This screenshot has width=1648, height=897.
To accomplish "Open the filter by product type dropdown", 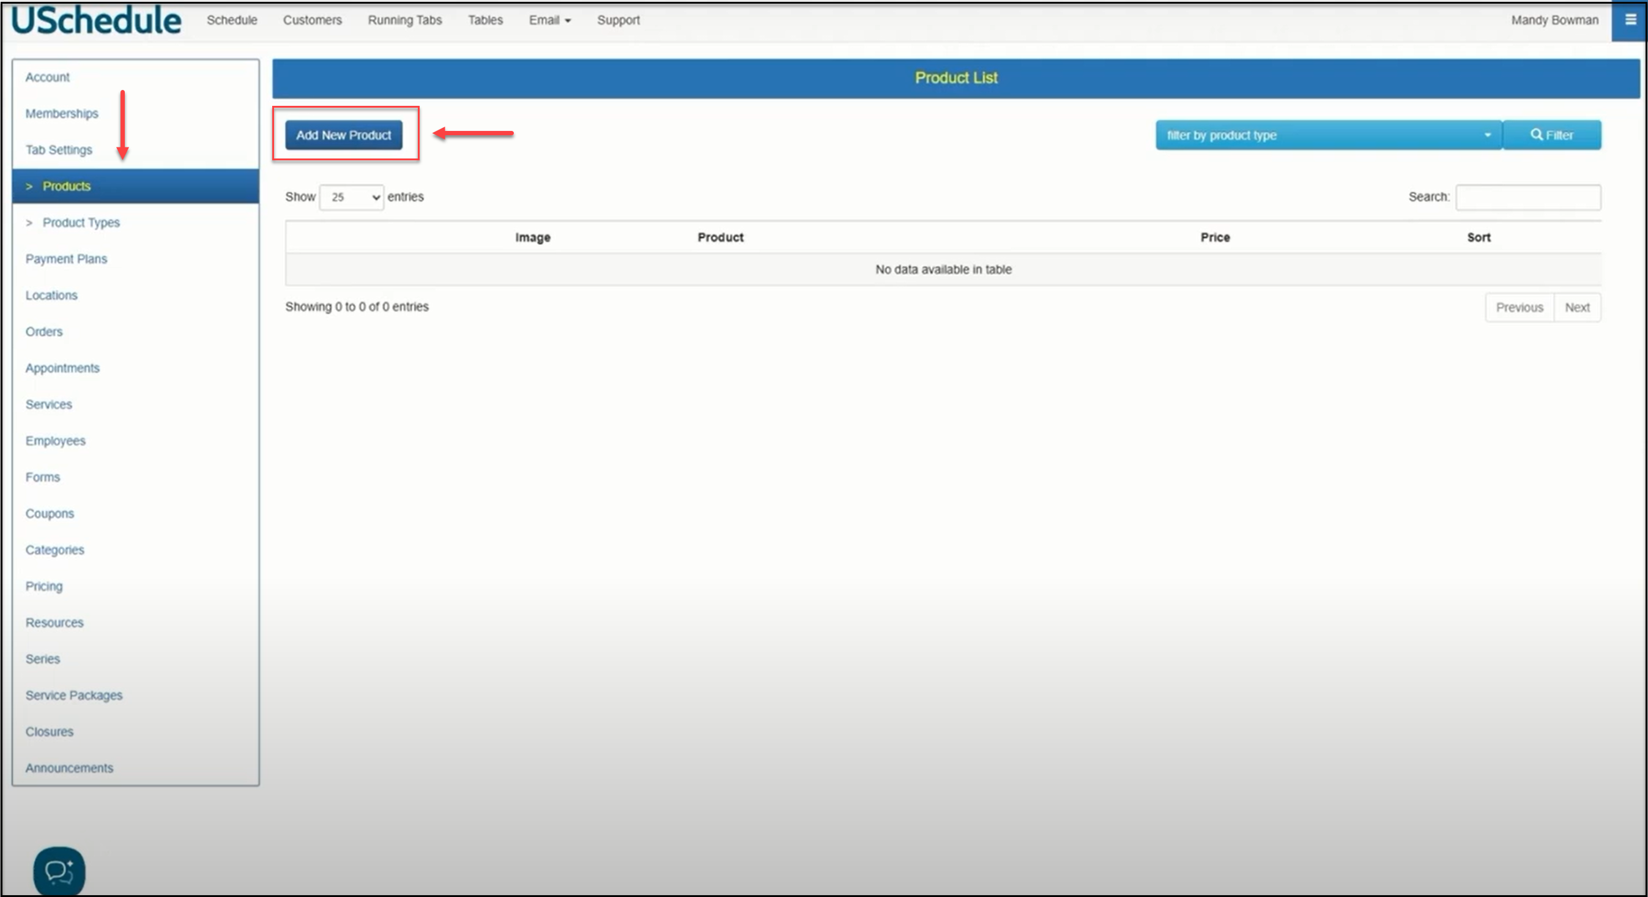I will (1328, 135).
